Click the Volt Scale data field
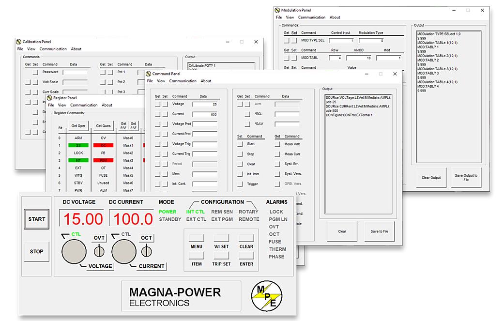The height and width of the screenshot is (321, 504). tap(75, 82)
